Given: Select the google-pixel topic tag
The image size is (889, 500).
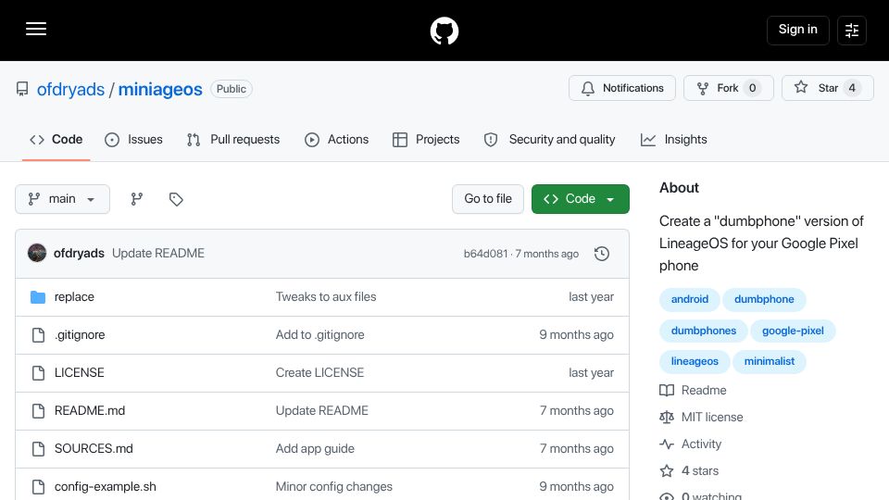Looking at the screenshot, I should pyautogui.click(x=793, y=331).
